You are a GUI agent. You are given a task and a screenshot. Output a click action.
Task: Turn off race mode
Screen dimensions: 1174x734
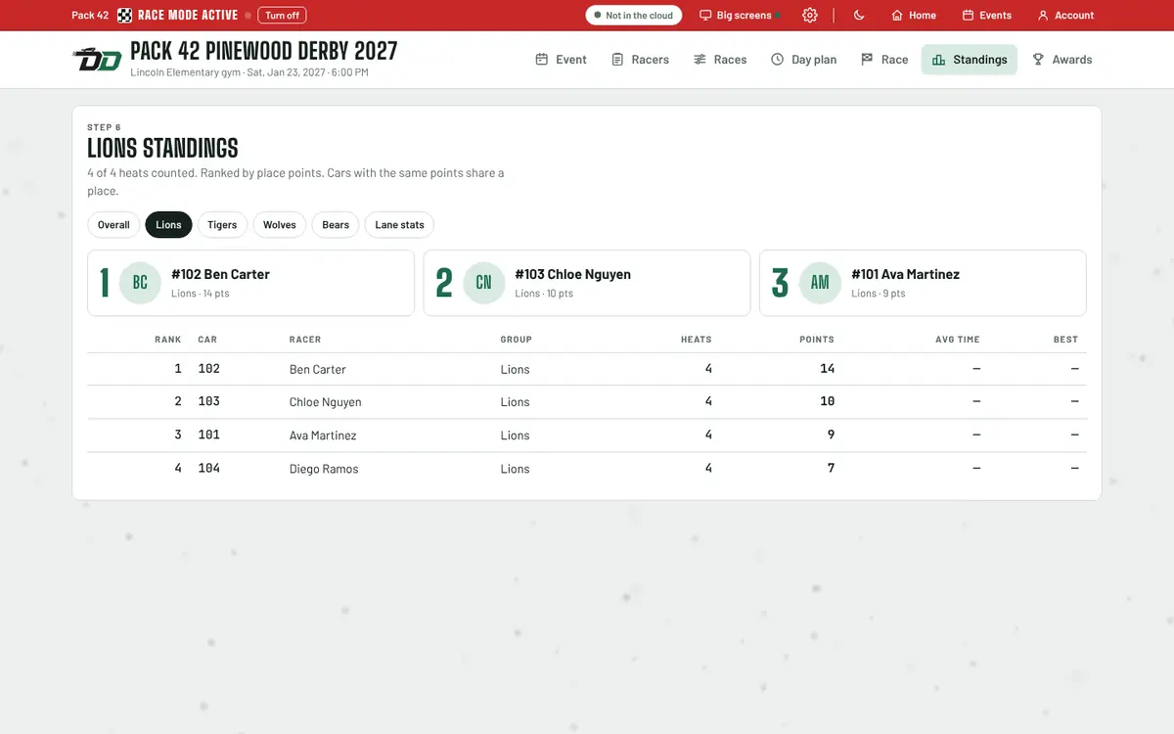tap(282, 15)
